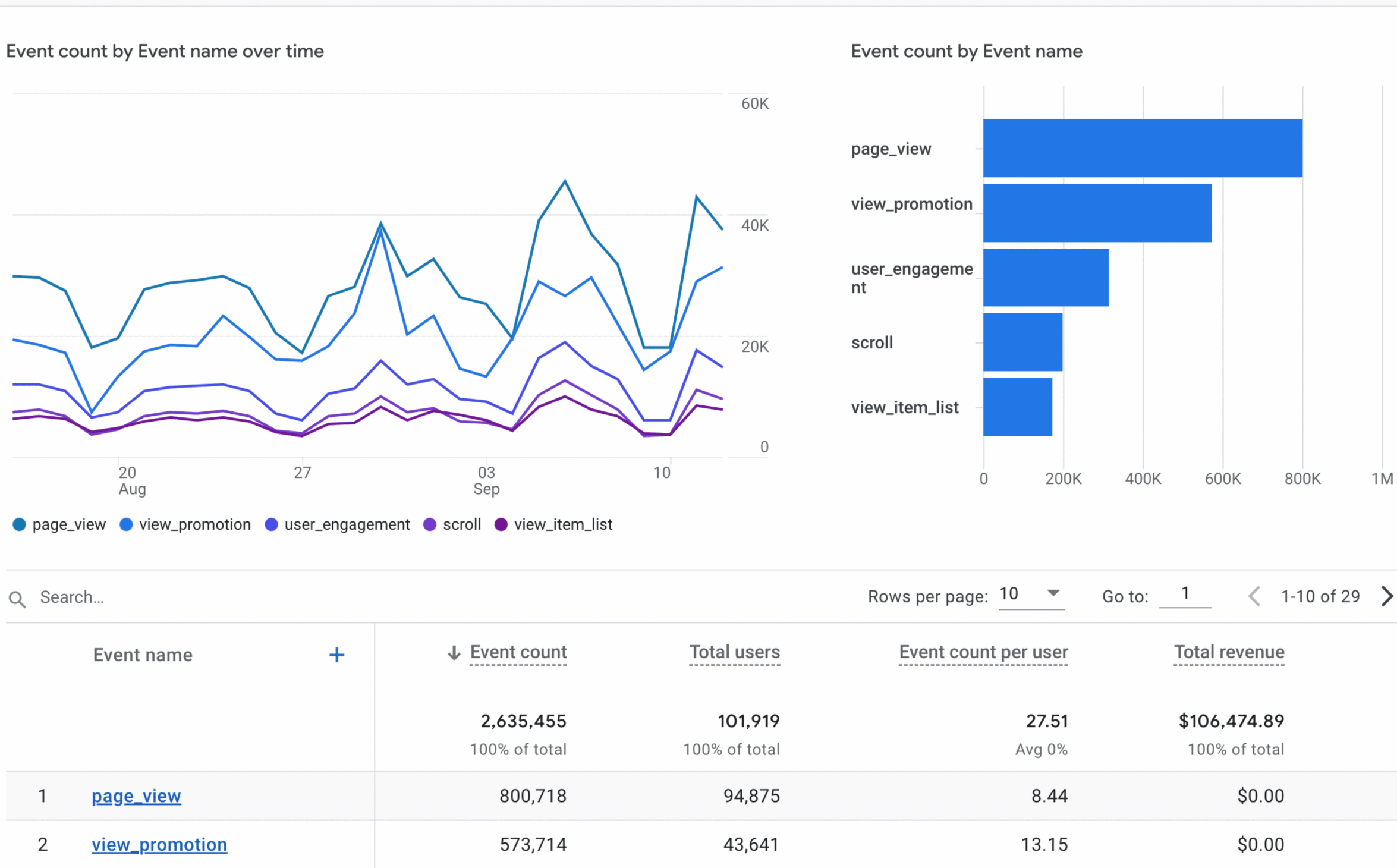Go to next page of results
This screenshot has width=1397, height=868.
pyautogui.click(x=1386, y=596)
